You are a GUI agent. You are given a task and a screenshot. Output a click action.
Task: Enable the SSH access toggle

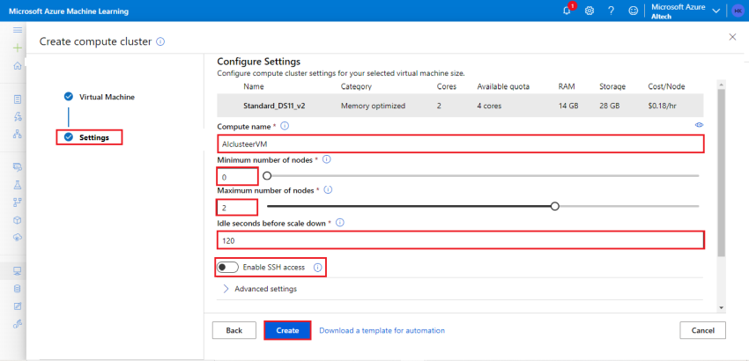tap(226, 268)
